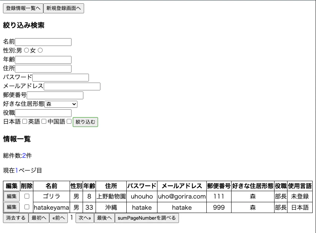Click the 消去する delete button

pyautogui.click(x=16, y=218)
